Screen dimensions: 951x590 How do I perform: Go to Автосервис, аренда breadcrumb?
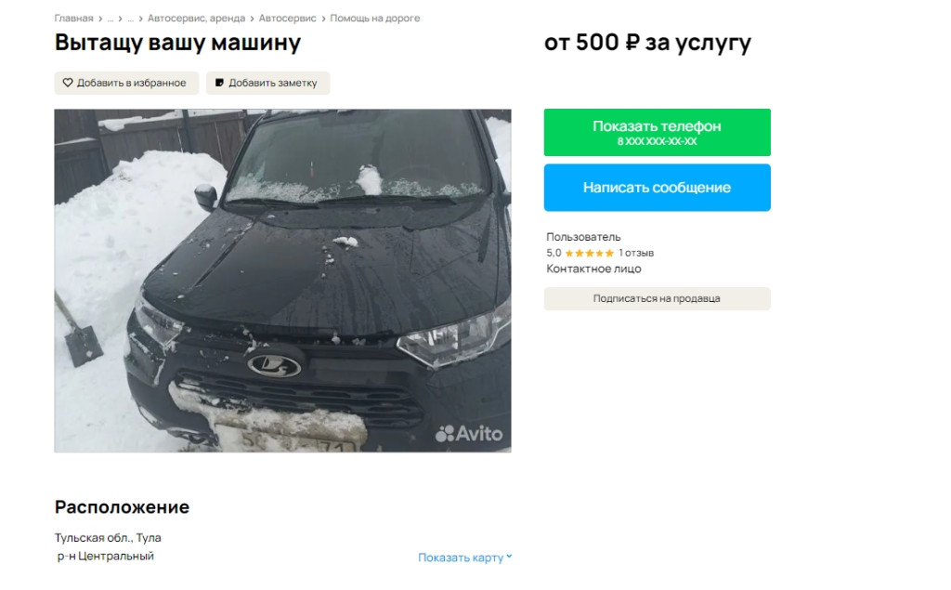[197, 19]
